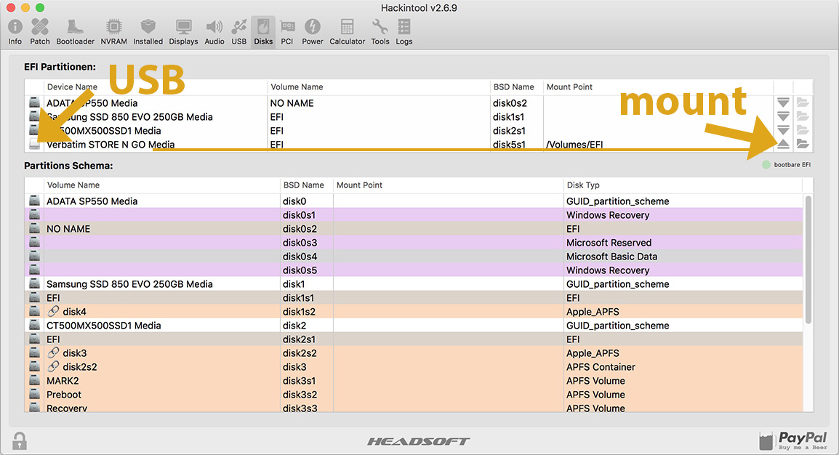Select the Recovery APFS volume row
Screen dimensions: 839x455
click(x=414, y=408)
